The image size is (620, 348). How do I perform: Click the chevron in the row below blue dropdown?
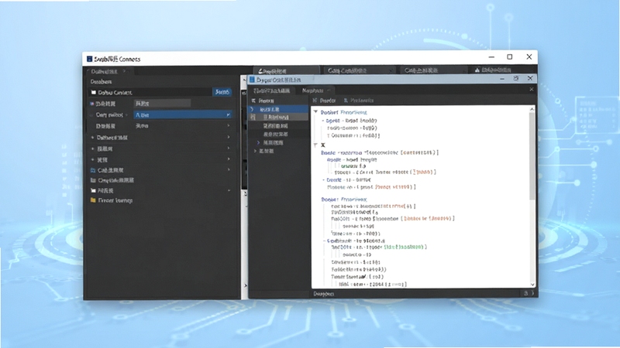pos(228,126)
